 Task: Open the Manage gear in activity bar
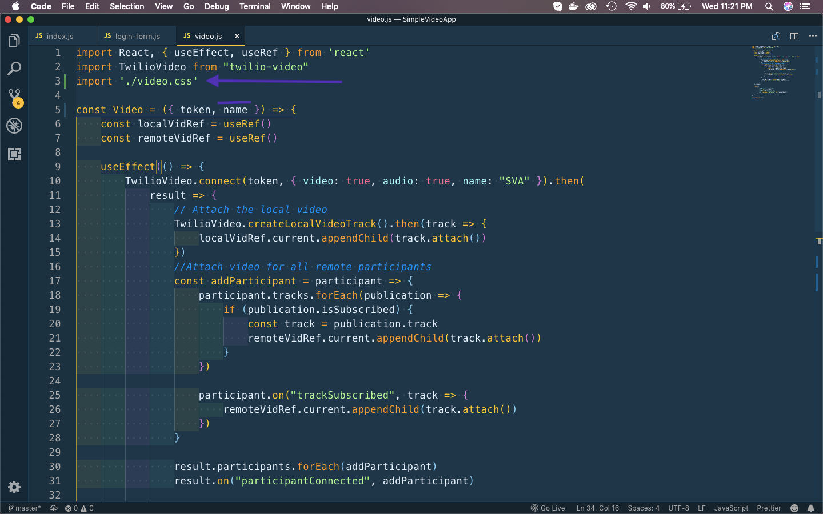click(x=14, y=487)
